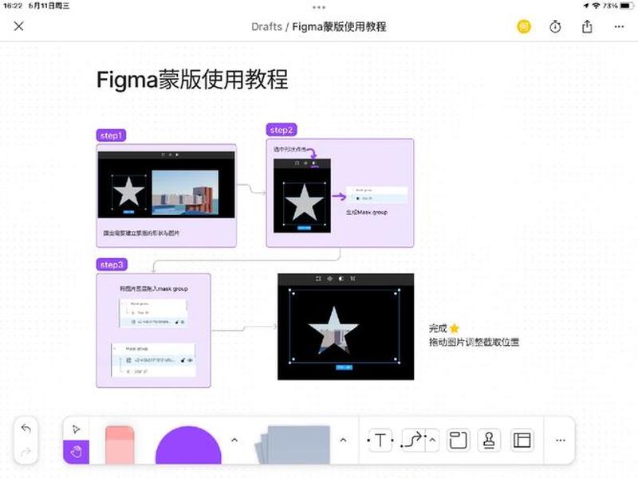Screen dimensions: 638x478
Task: Open the table tool
Action: pyautogui.click(x=522, y=441)
